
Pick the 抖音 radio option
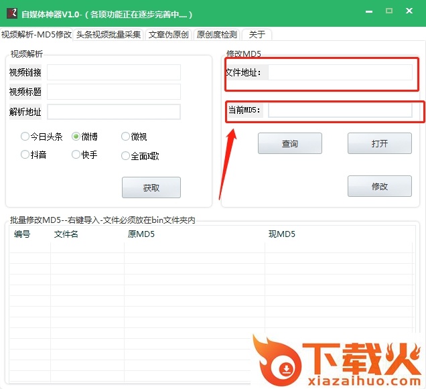pos(25,155)
